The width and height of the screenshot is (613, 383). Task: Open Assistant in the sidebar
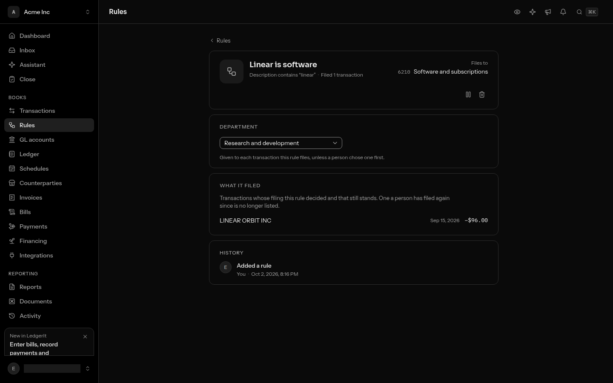[49, 65]
